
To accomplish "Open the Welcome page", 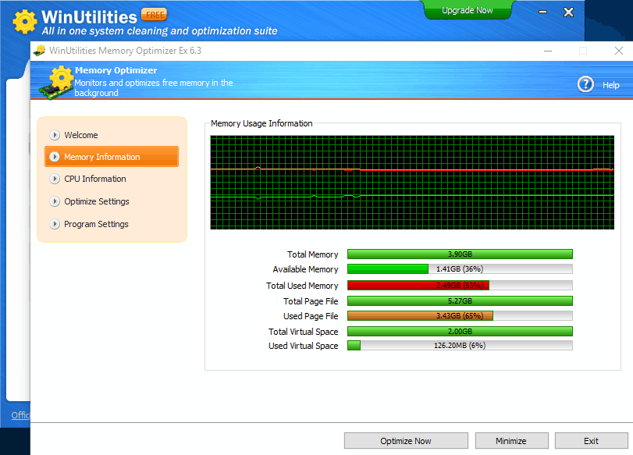I will pos(80,135).
